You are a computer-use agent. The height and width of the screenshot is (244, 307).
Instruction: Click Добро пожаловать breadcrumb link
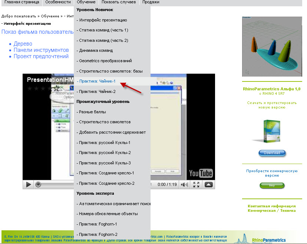point(19,16)
